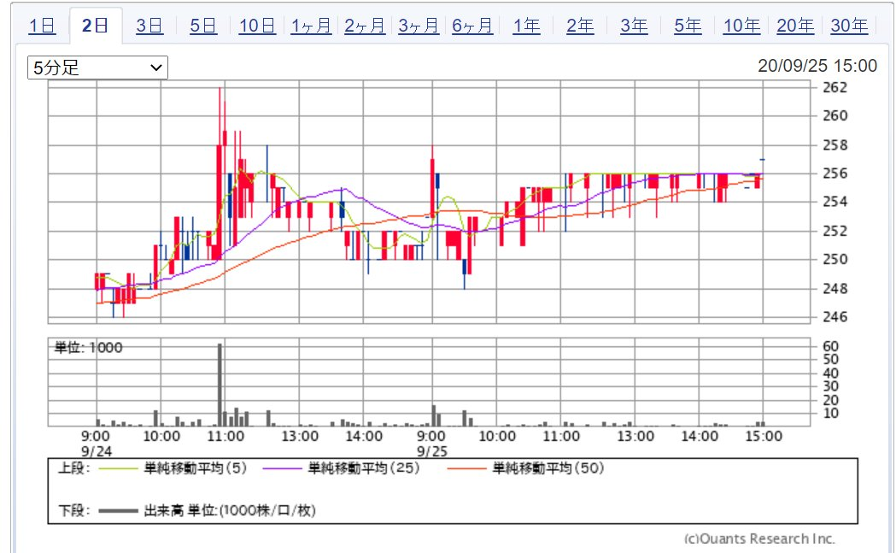Click the 出来高 volume legend label
Screen dimensions: 896x553
pos(230,510)
